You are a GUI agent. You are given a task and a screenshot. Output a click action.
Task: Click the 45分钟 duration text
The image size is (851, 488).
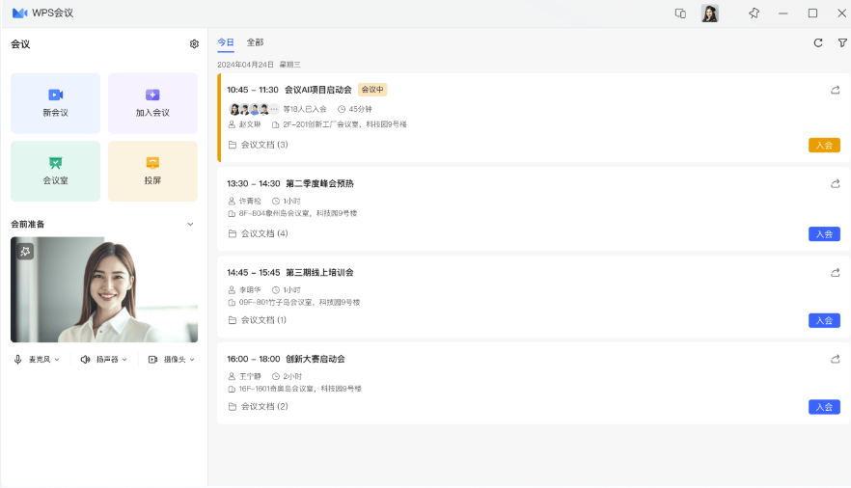(361, 109)
